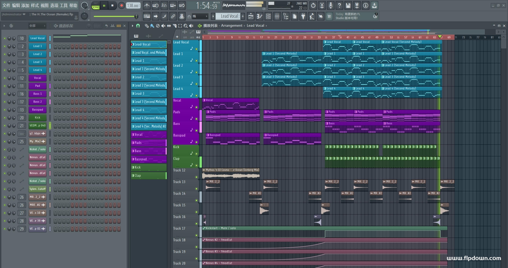Image resolution: width=508 pixels, height=268 pixels.
Task: Open the 工具 menu
Action: click(x=63, y=6)
